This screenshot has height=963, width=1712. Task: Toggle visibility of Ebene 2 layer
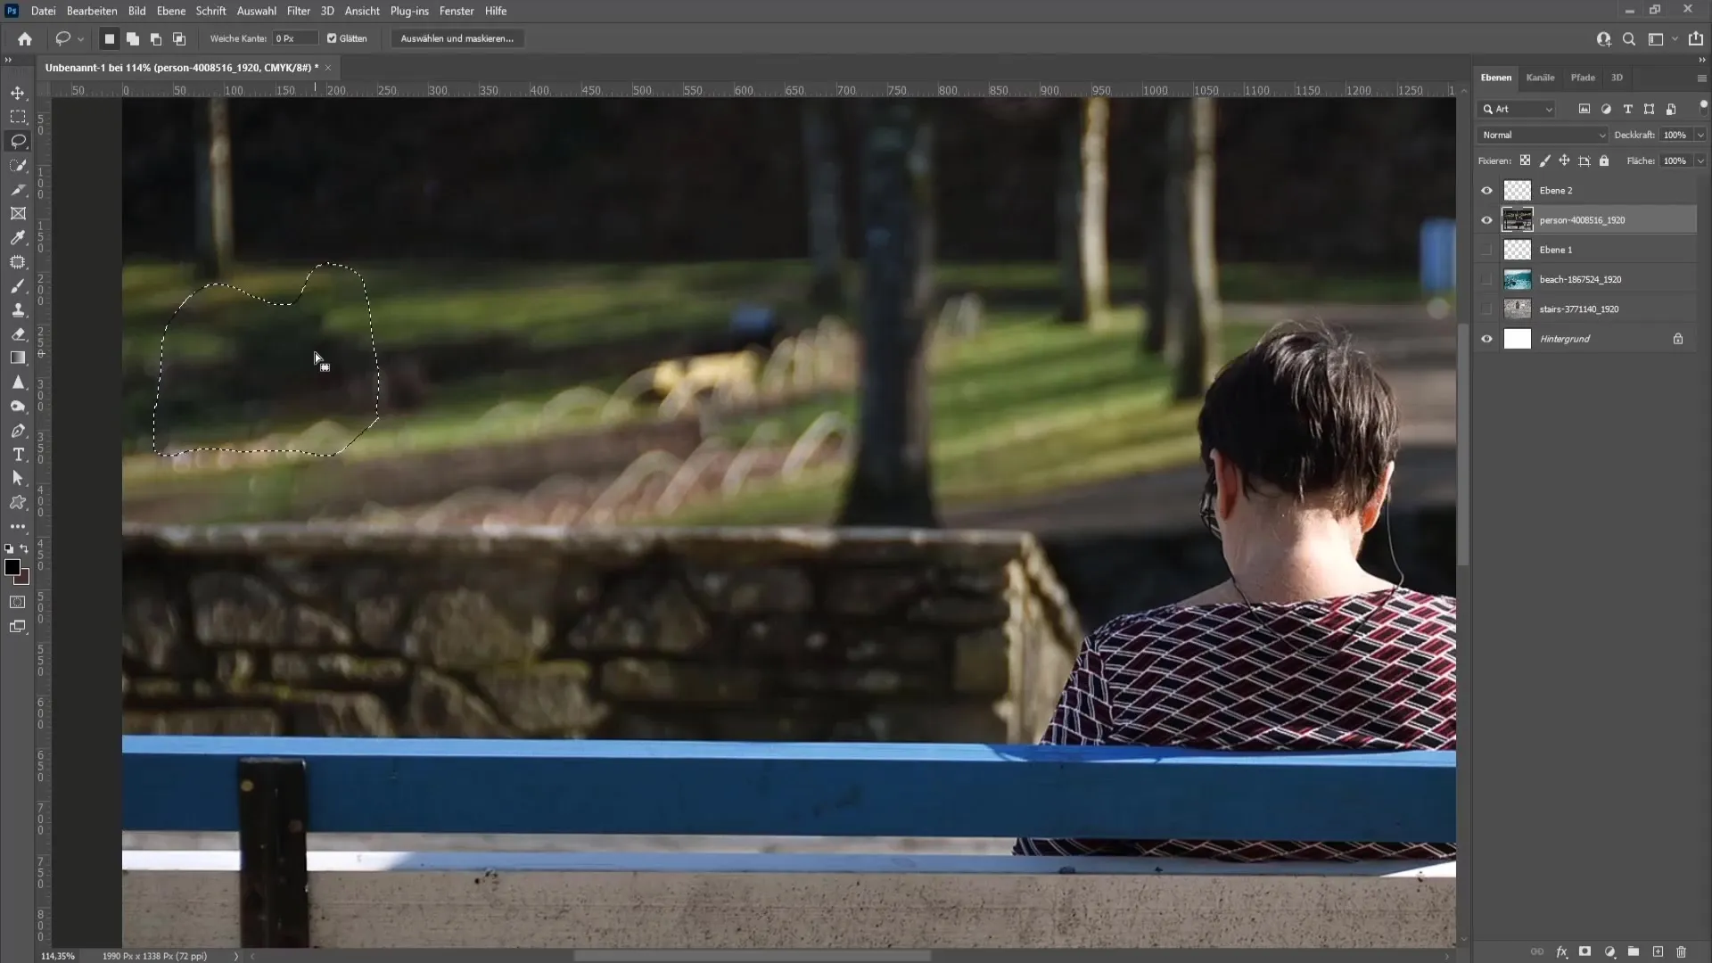pos(1486,189)
